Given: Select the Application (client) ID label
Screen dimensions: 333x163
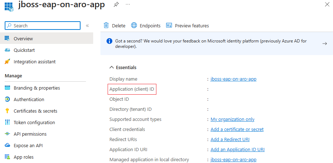Looking at the screenshot, I should click(x=132, y=89).
